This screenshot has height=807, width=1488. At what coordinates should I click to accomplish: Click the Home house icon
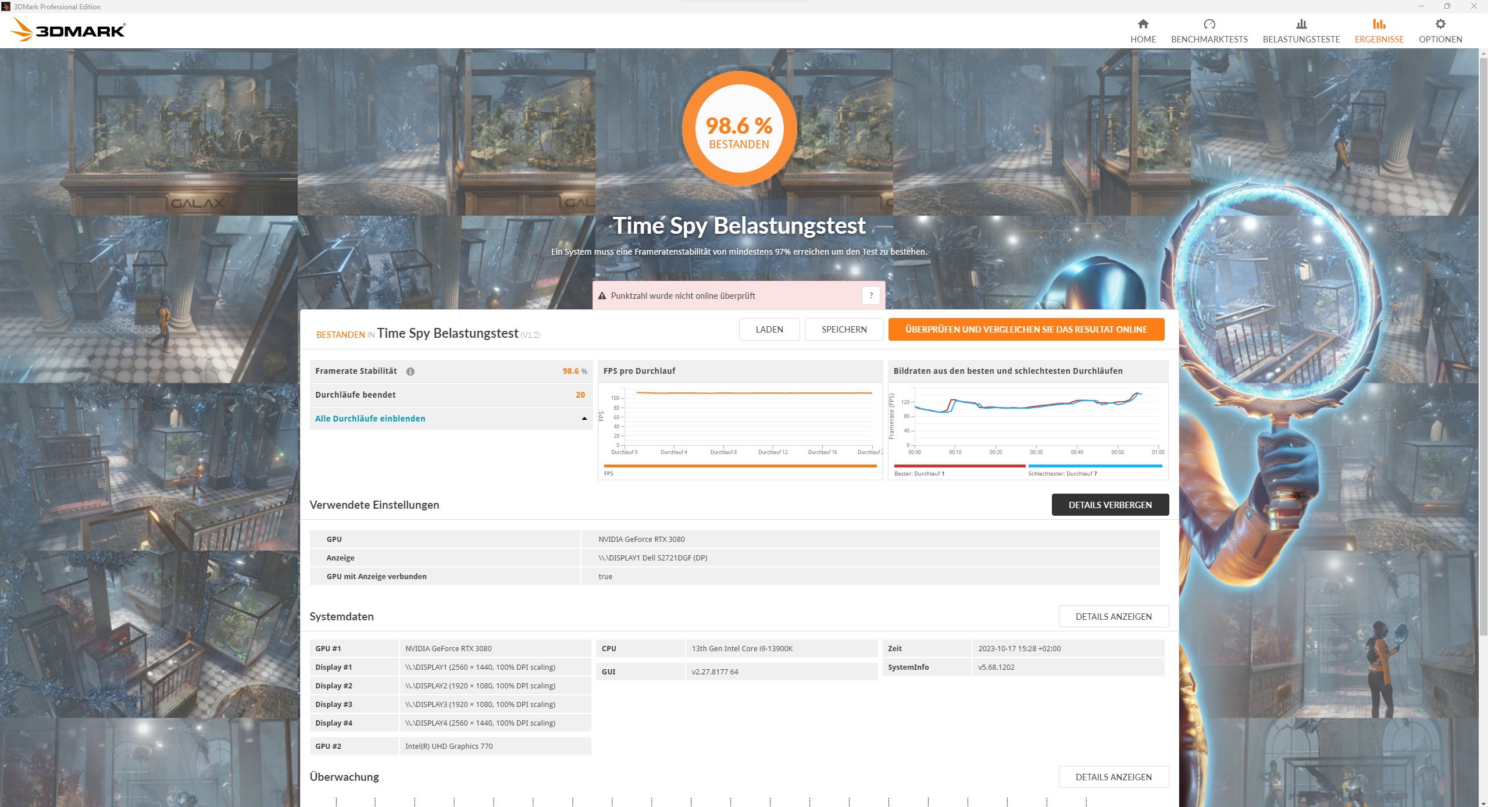coord(1143,24)
